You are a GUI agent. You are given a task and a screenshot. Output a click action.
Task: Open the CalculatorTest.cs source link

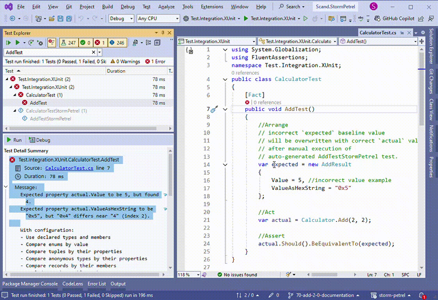tap(69, 168)
